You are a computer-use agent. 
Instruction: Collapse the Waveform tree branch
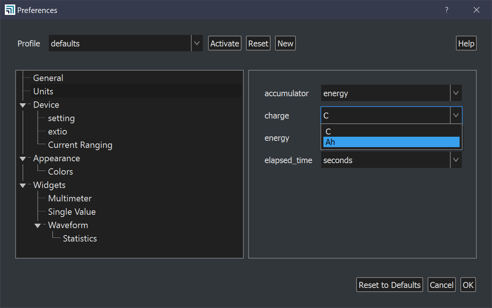pos(37,226)
